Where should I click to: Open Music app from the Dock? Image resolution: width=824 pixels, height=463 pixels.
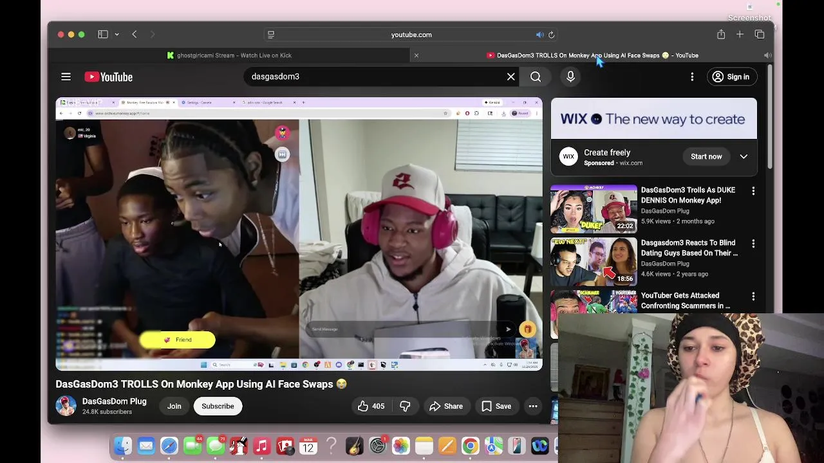(x=262, y=446)
